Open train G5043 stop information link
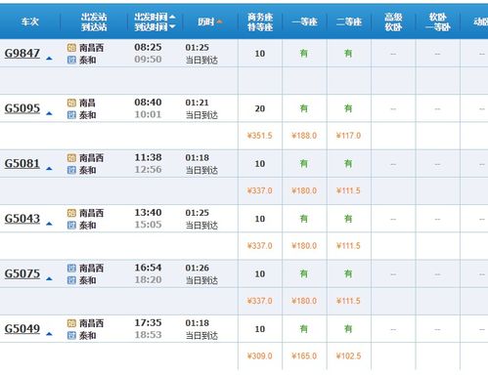This screenshot has width=488, height=375. coord(22,219)
